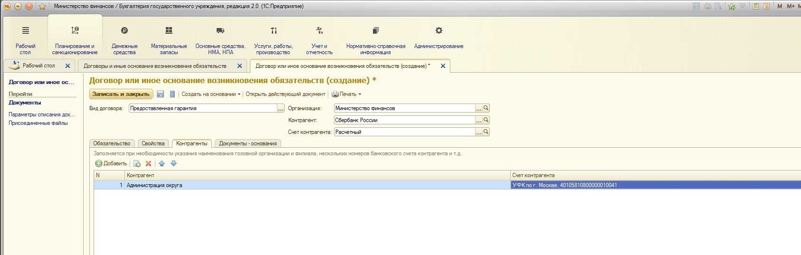Open the selection list for Организация

pyautogui.click(x=479, y=108)
